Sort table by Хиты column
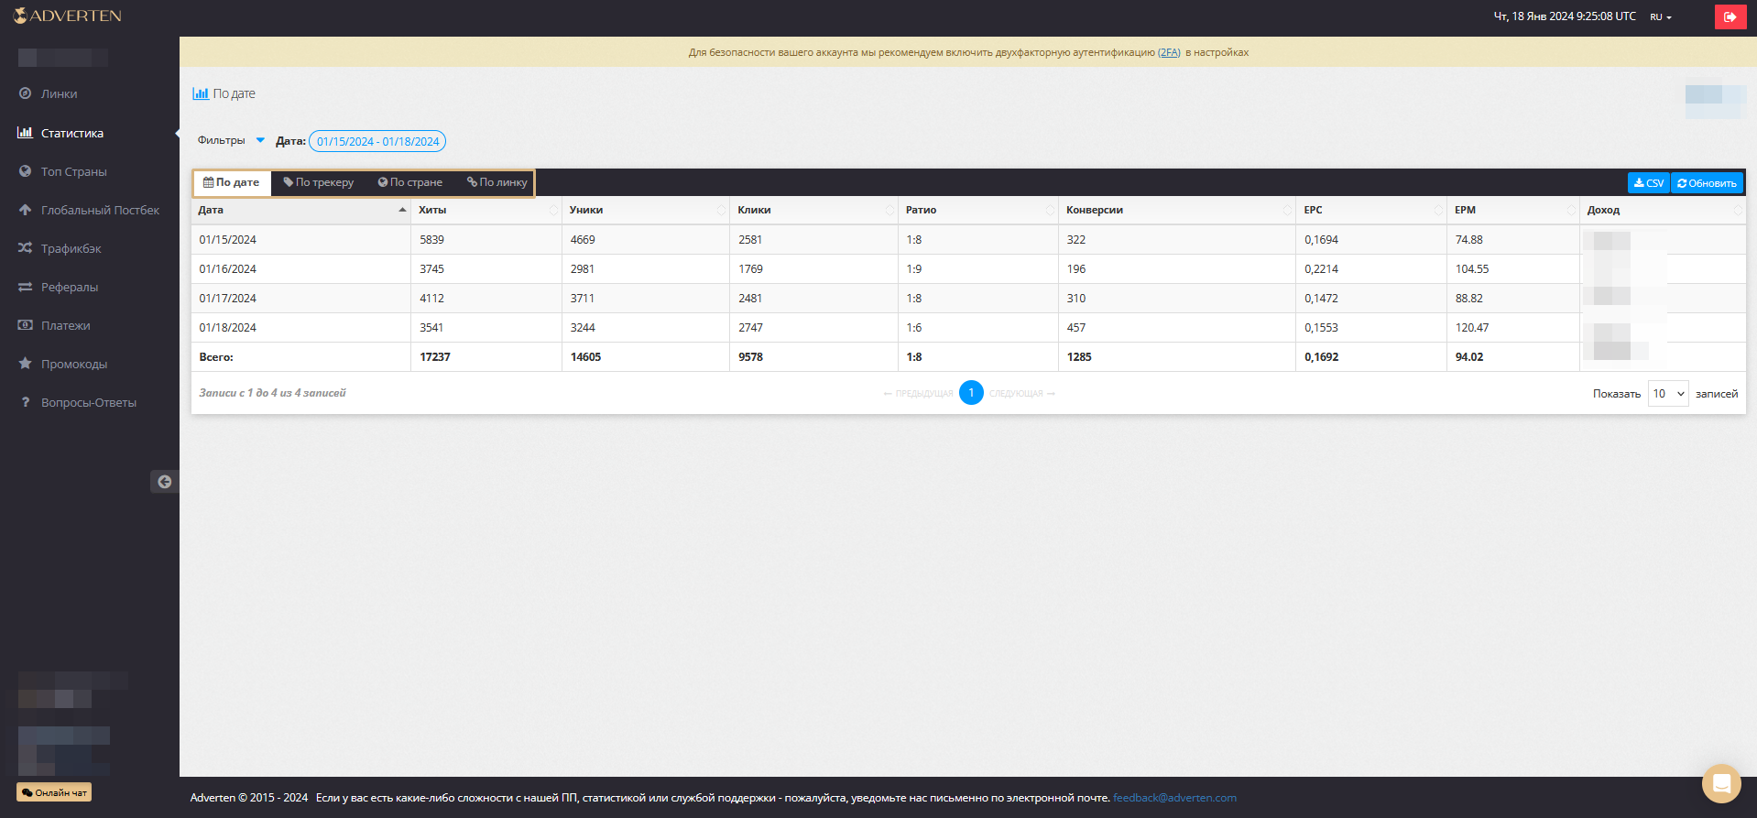Image resolution: width=1757 pixels, height=818 pixels. pyautogui.click(x=486, y=210)
